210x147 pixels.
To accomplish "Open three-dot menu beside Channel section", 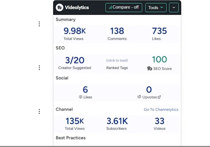I will click(39, 111).
